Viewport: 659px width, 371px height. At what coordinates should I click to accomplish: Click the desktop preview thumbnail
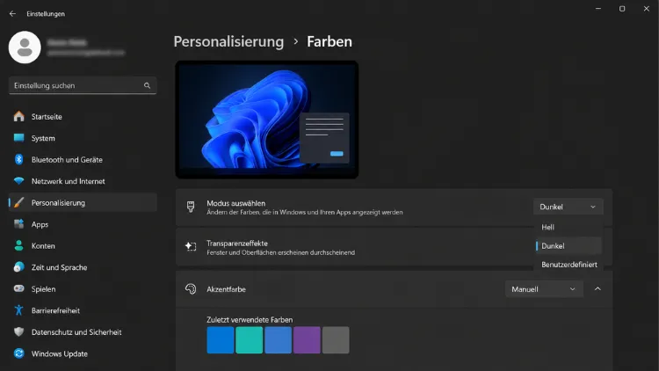tap(267, 120)
